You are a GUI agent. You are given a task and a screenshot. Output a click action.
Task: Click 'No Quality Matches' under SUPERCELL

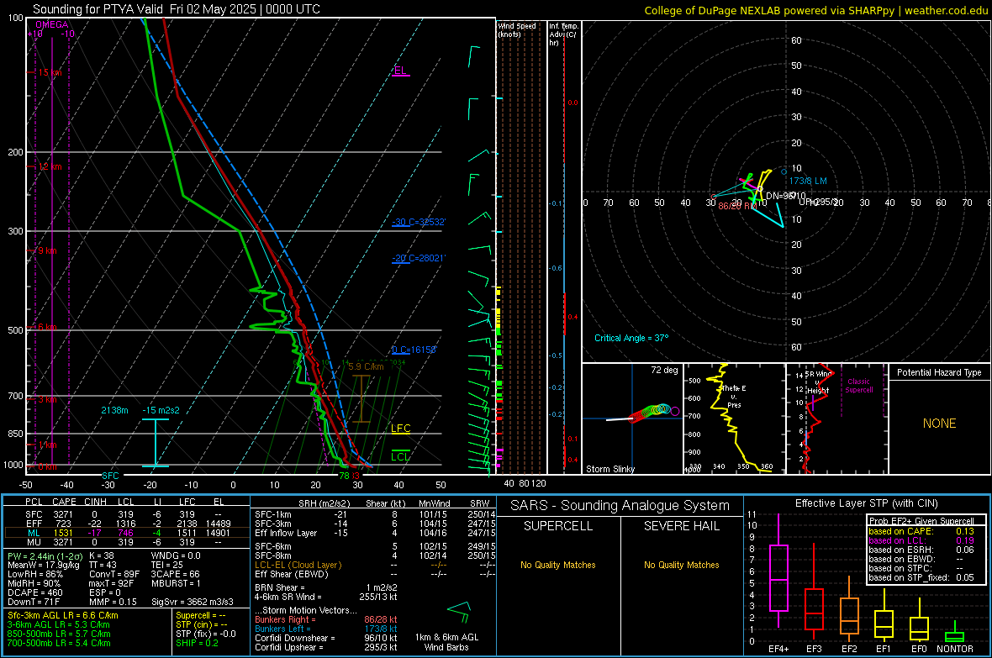tap(558, 565)
